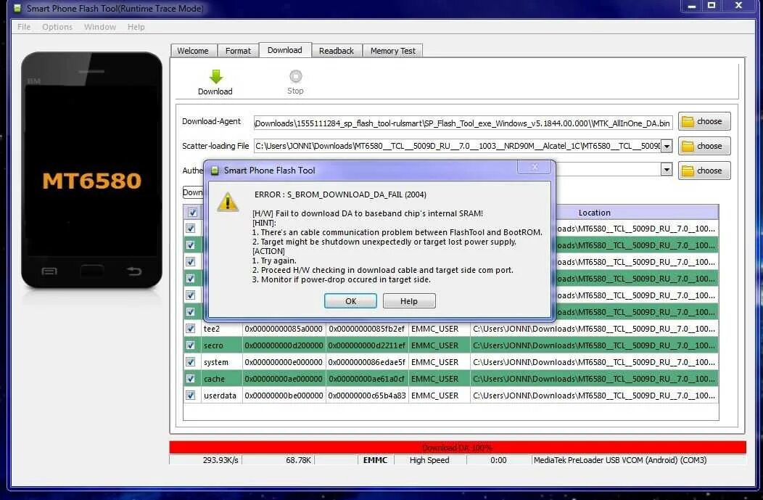The image size is (763, 500).
Task: Switch to the Welcome tab
Action: [x=193, y=51]
